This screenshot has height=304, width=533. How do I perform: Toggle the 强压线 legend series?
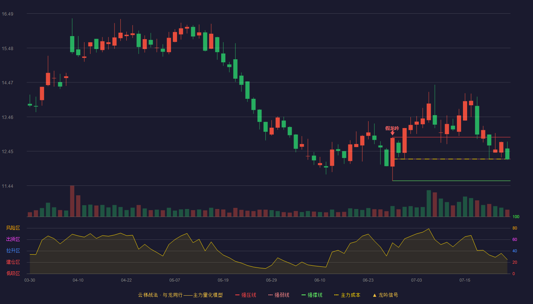point(246,295)
